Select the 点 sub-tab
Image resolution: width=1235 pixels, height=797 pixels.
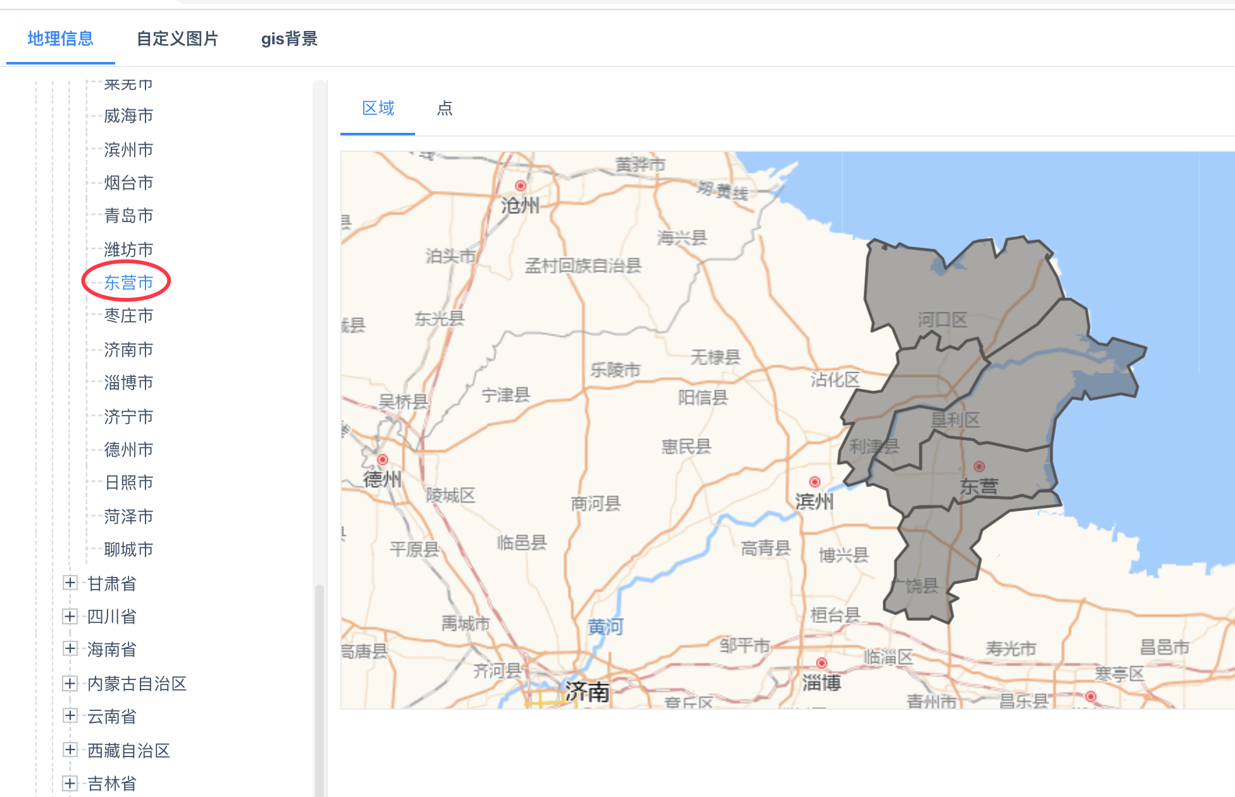(445, 108)
